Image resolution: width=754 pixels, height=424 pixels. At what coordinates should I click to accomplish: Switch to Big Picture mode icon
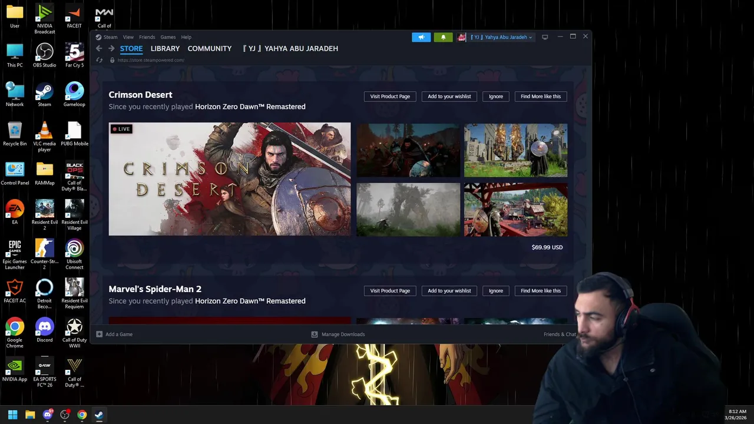pyautogui.click(x=545, y=37)
